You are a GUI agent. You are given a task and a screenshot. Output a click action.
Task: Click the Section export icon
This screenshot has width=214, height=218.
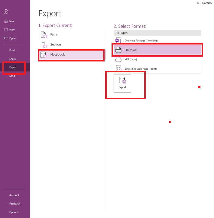pos(44,45)
